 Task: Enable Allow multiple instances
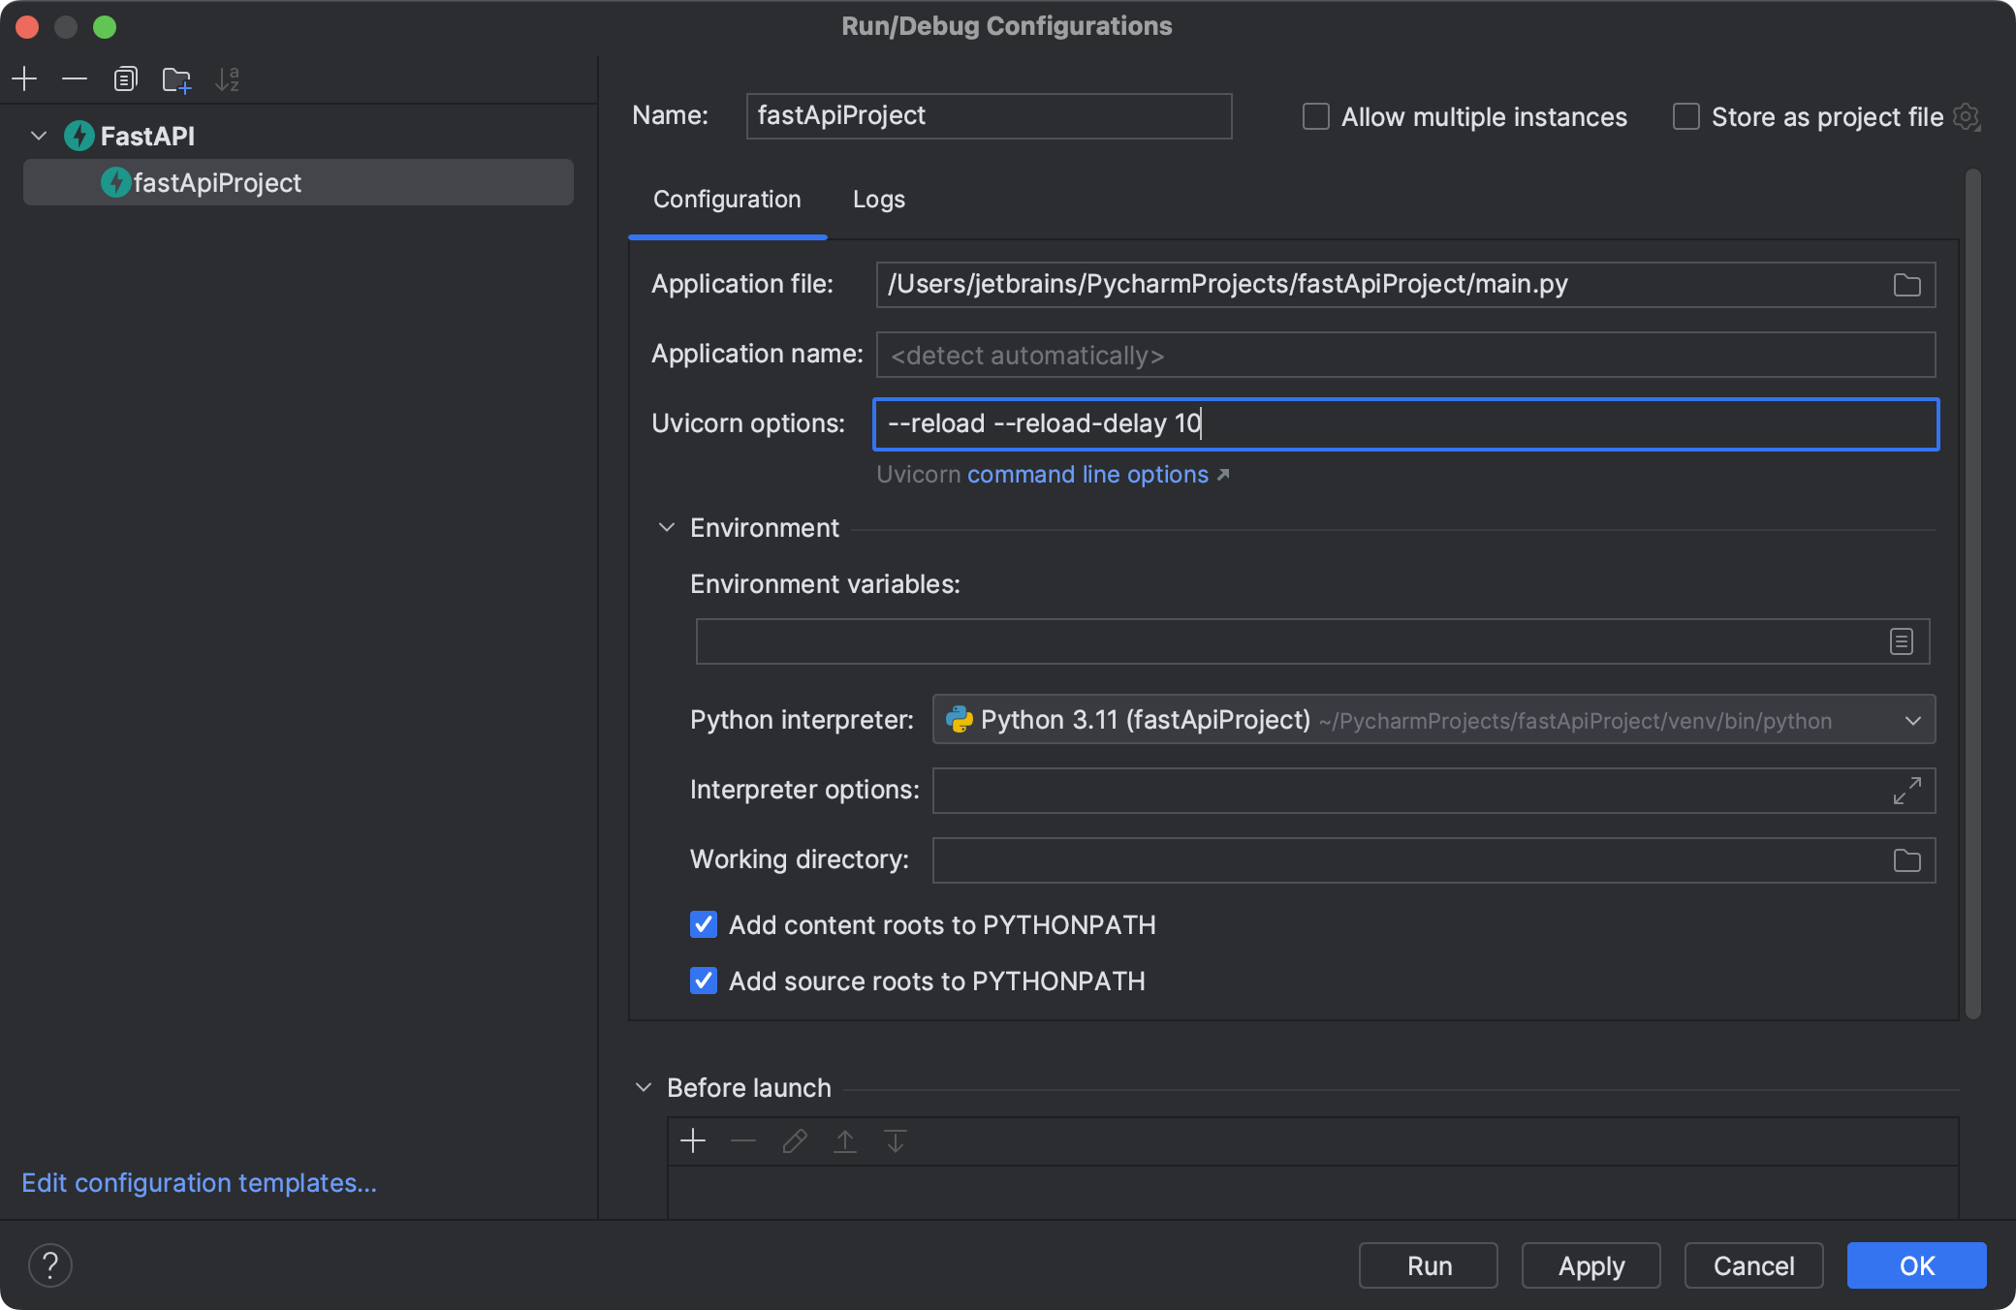point(1315,116)
